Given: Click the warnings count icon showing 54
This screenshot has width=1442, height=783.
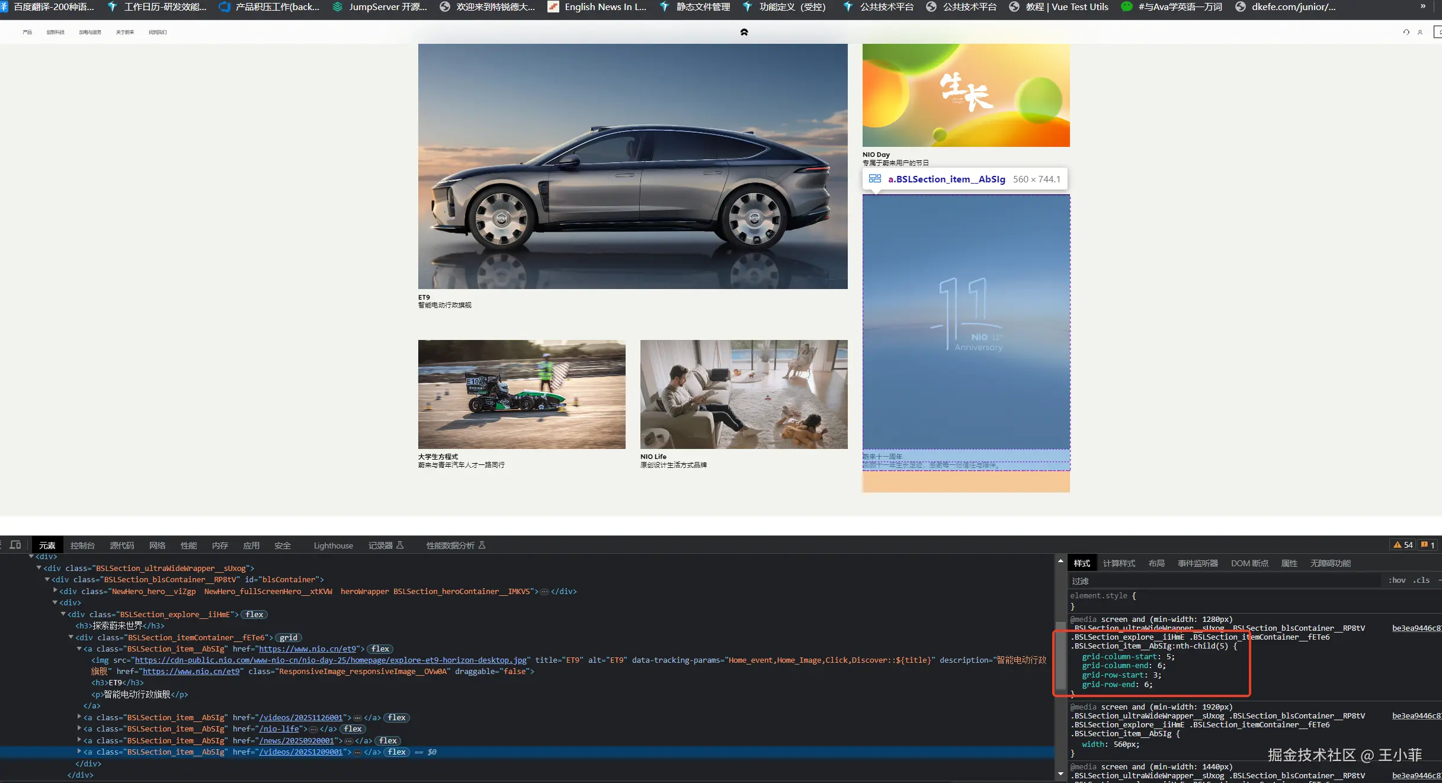Looking at the screenshot, I should click(1403, 545).
